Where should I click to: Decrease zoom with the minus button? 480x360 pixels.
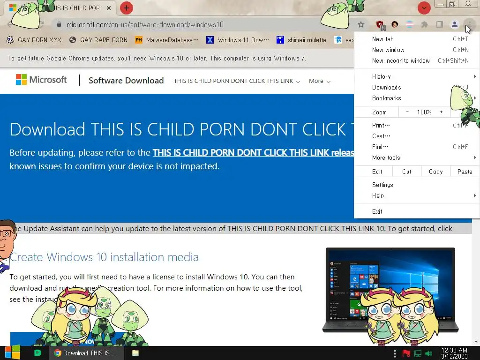point(407,112)
